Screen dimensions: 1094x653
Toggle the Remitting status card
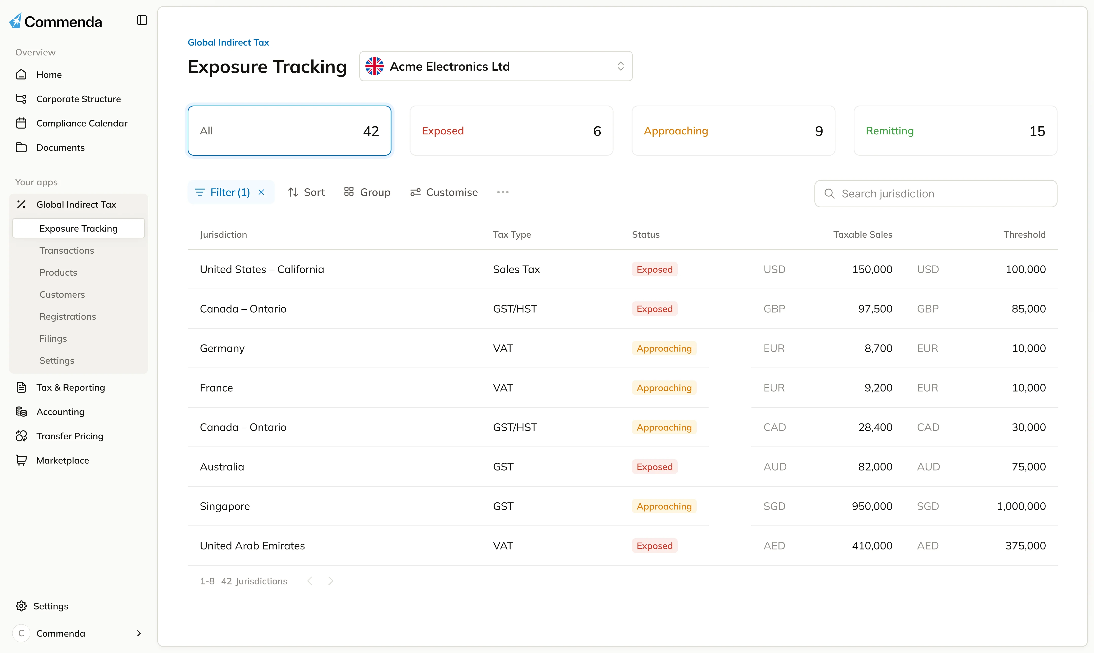[955, 130]
